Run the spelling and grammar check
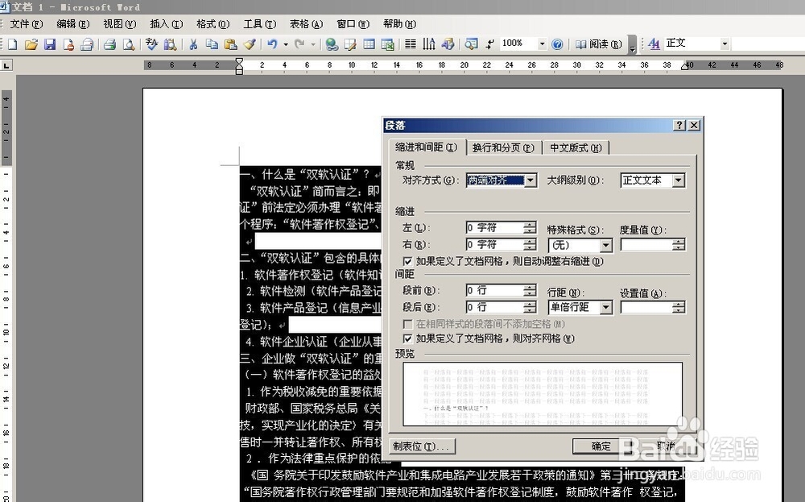The image size is (805, 502). point(151,44)
